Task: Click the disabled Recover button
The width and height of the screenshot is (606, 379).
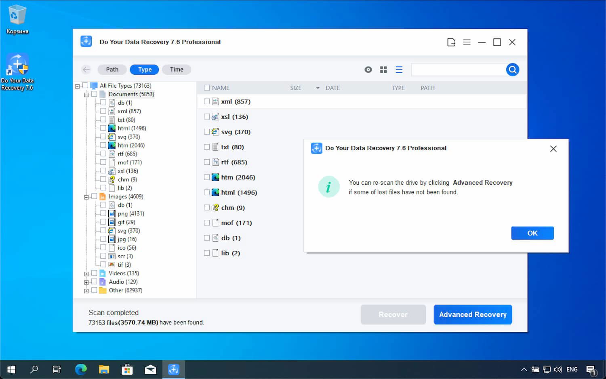Action: 393,314
